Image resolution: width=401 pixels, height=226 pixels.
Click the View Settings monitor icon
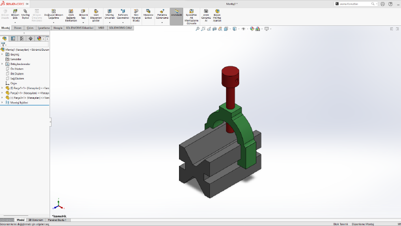coord(266,29)
